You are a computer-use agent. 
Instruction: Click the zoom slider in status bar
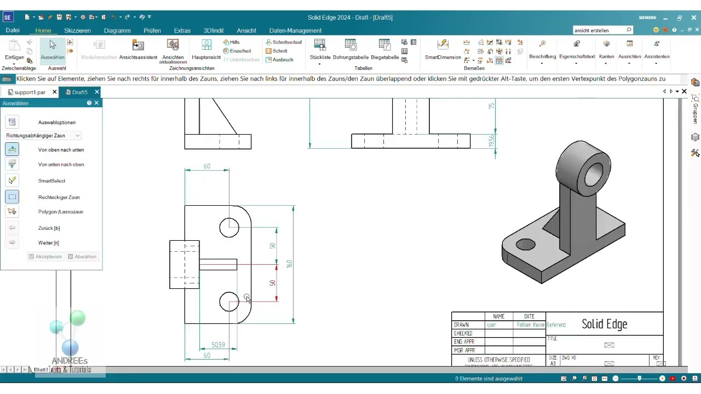[x=639, y=379]
